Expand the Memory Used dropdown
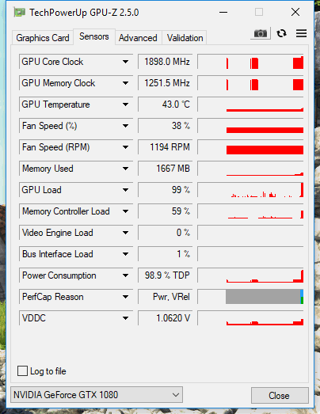 click(125, 169)
